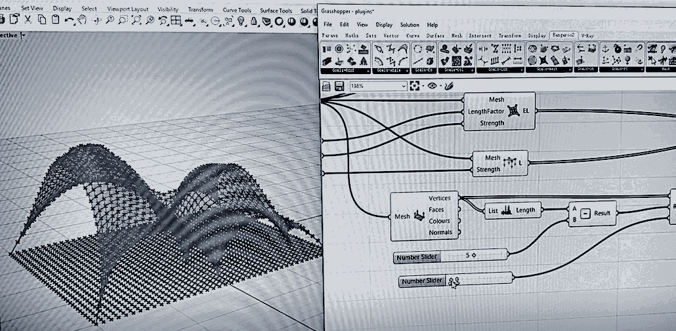
Task: Click the Save floppy disk icon in Grasshopper
Action: pos(339,86)
